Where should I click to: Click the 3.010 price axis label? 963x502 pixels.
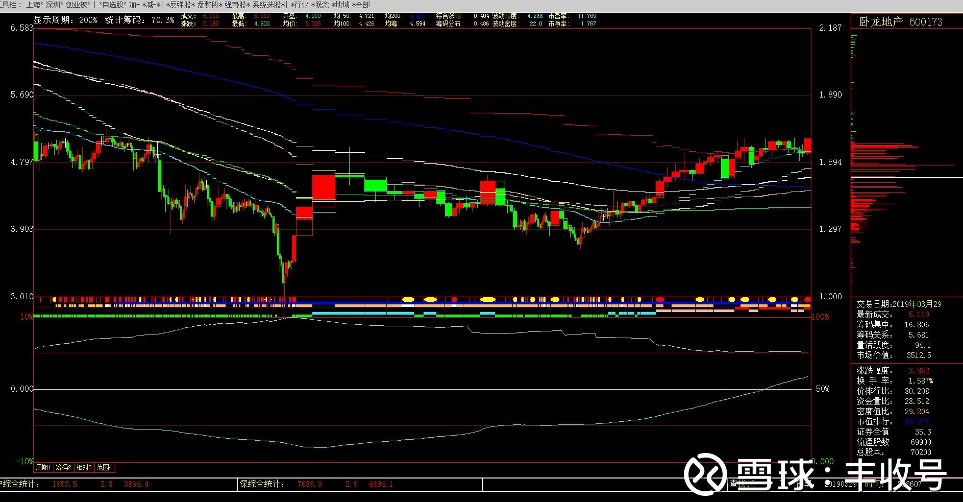click(x=21, y=296)
